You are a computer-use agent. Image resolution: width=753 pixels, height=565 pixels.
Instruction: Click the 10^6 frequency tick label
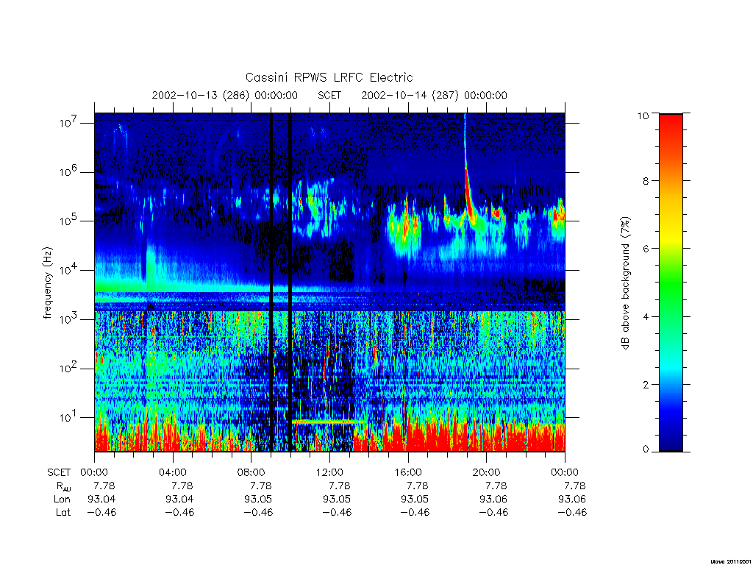pyautogui.click(x=68, y=172)
